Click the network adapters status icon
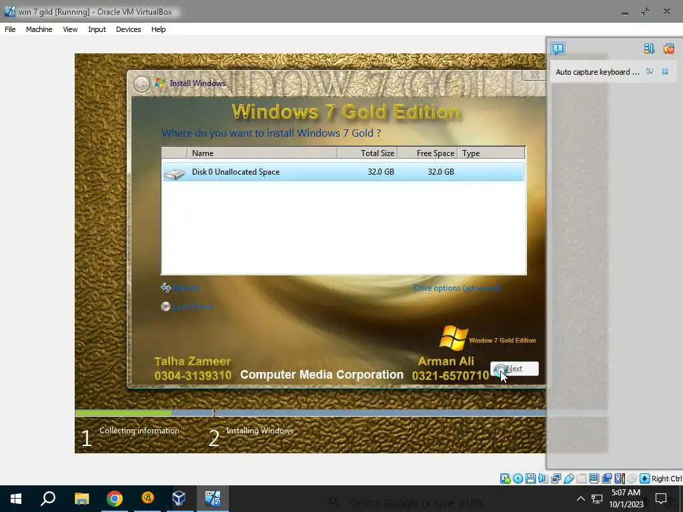The height and width of the screenshot is (512, 683). click(556, 479)
